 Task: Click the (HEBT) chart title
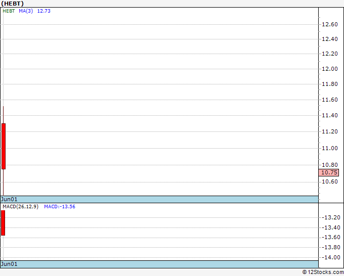point(12,4)
